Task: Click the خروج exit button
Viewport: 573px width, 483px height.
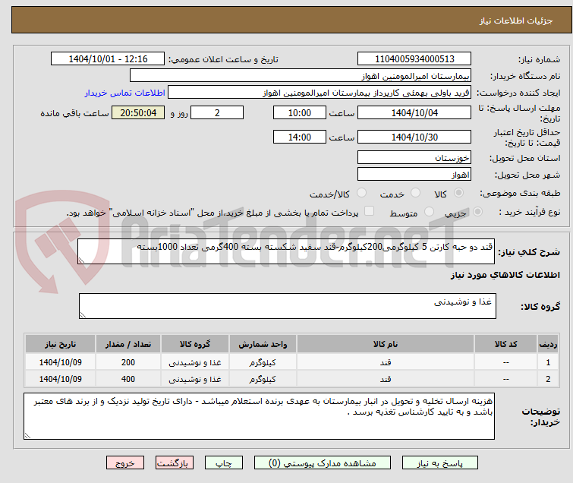Action: point(125,463)
